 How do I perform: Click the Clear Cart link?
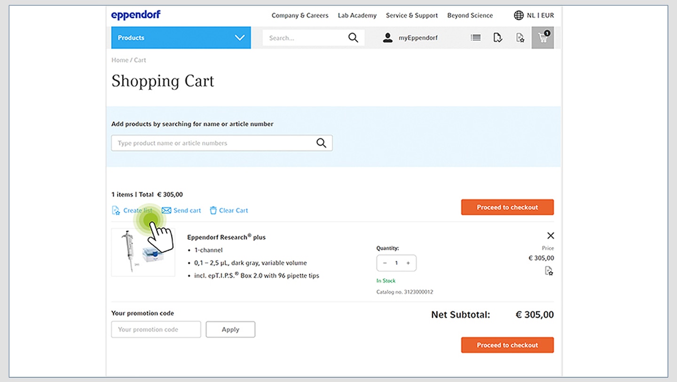tap(234, 210)
